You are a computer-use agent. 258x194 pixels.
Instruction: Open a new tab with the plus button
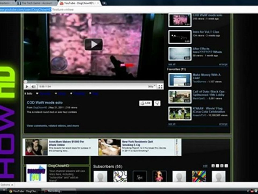104,3
